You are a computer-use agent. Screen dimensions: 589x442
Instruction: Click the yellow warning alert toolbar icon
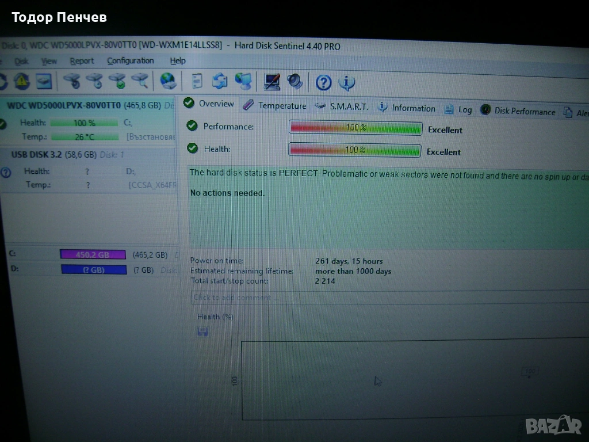click(x=21, y=81)
